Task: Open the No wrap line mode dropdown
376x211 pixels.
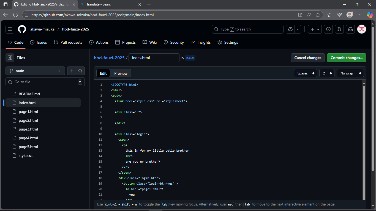Action: coord(350,73)
